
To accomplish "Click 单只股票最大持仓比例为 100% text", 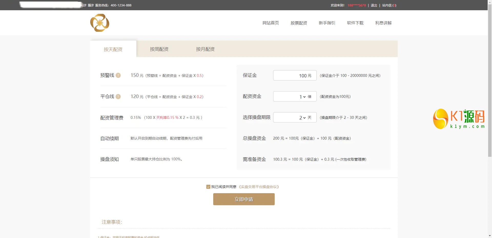I will tap(156, 159).
